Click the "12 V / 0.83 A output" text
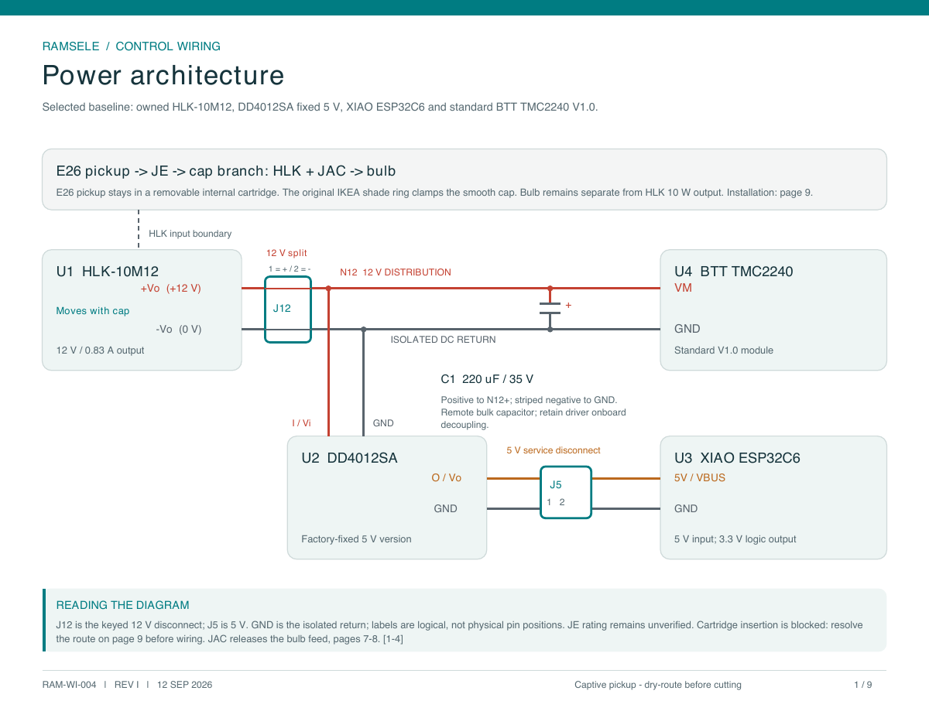929x718 pixels. pyautogui.click(x=101, y=350)
